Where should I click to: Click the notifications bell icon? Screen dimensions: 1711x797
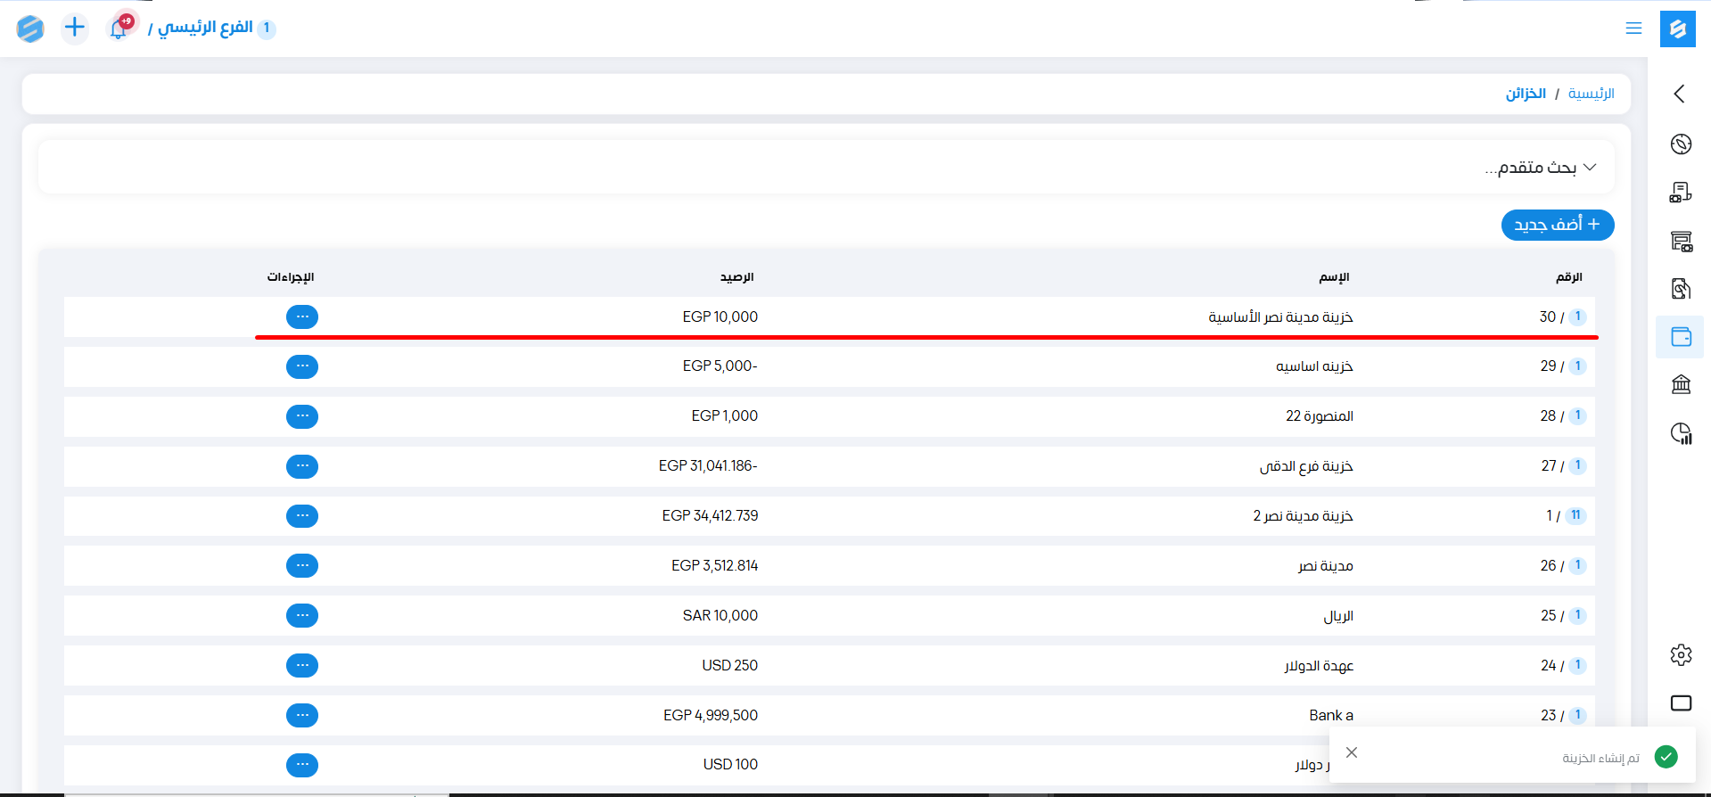[x=119, y=29]
